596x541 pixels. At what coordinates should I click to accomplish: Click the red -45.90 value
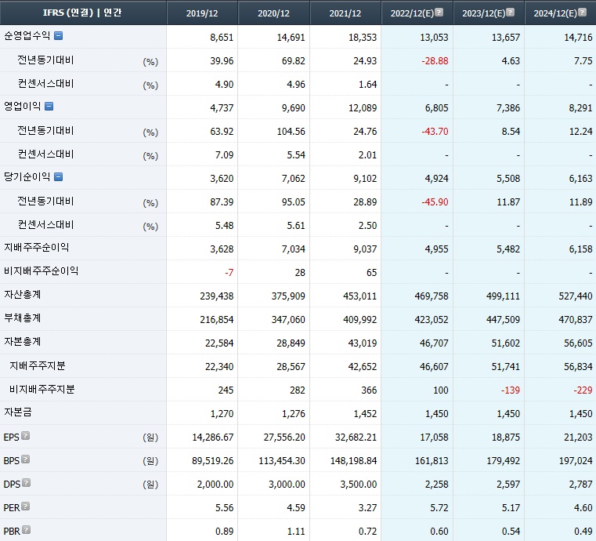pos(435,202)
